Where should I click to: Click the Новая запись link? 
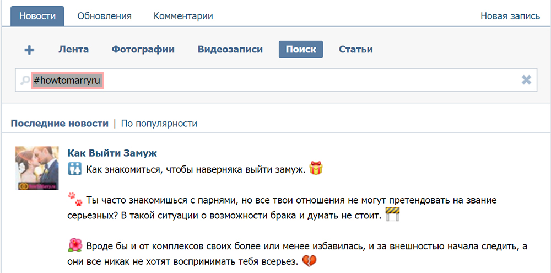tap(510, 16)
